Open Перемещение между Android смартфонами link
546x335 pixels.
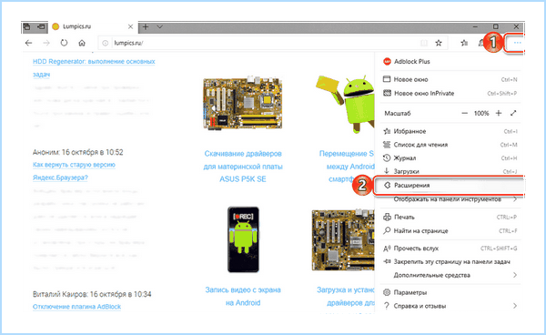(x=347, y=167)
